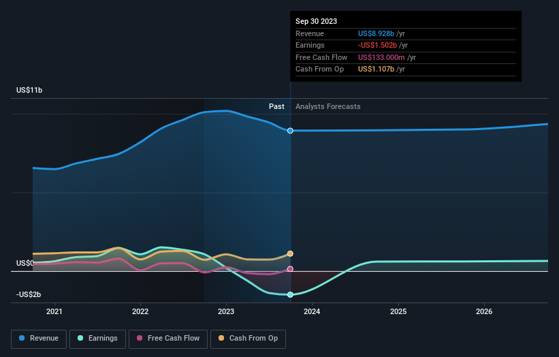
Task: Select the 2025 x-axis label
Action: click(x=398, y=312)
